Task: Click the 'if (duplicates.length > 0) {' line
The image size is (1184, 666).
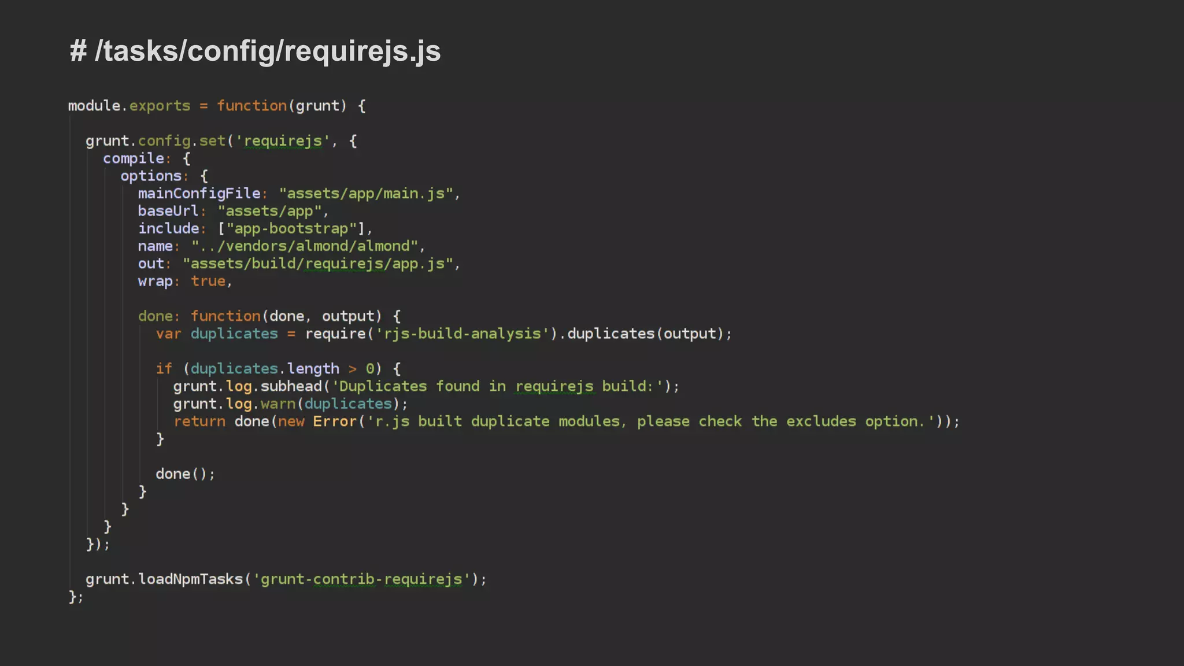Action: coord(278,369)
